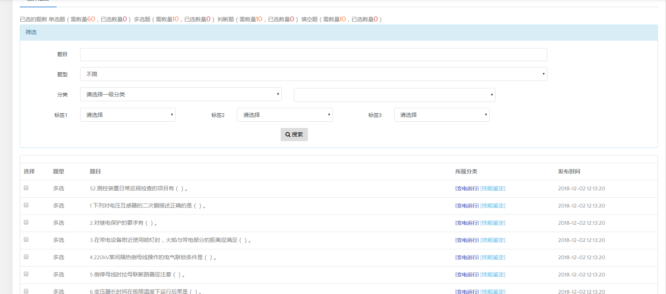Click 技能鉴定 link in the first row
666x294 pixels.
(493, 188)
